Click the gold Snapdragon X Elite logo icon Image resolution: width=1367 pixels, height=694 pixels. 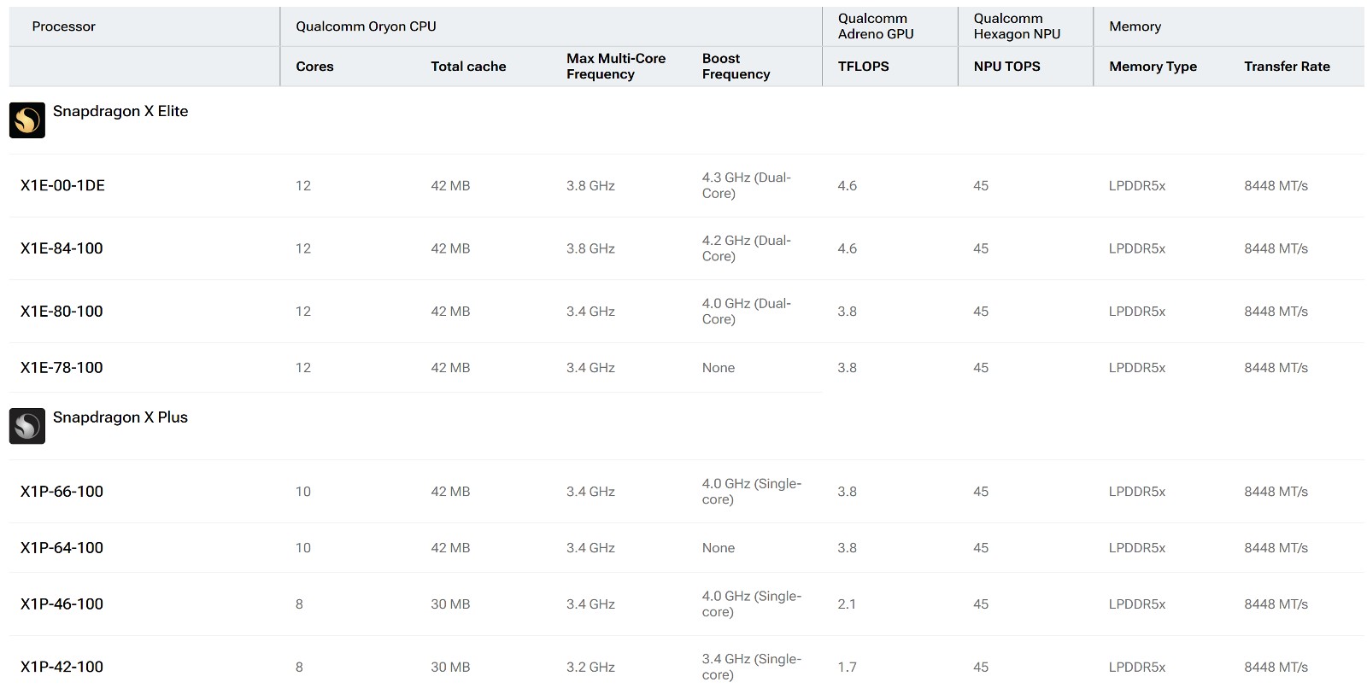pyautogui.click(x=27, y=120)
